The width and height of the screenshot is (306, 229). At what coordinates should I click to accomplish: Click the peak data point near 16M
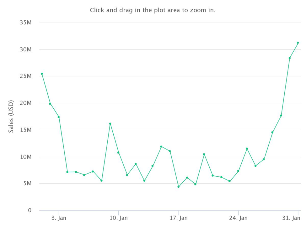click(x=110, y=124)
